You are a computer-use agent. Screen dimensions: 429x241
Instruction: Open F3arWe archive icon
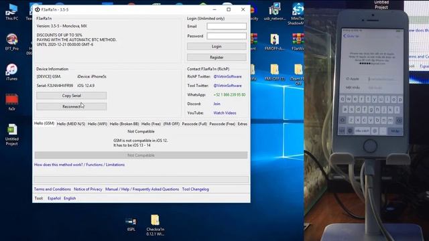[298, 42]
